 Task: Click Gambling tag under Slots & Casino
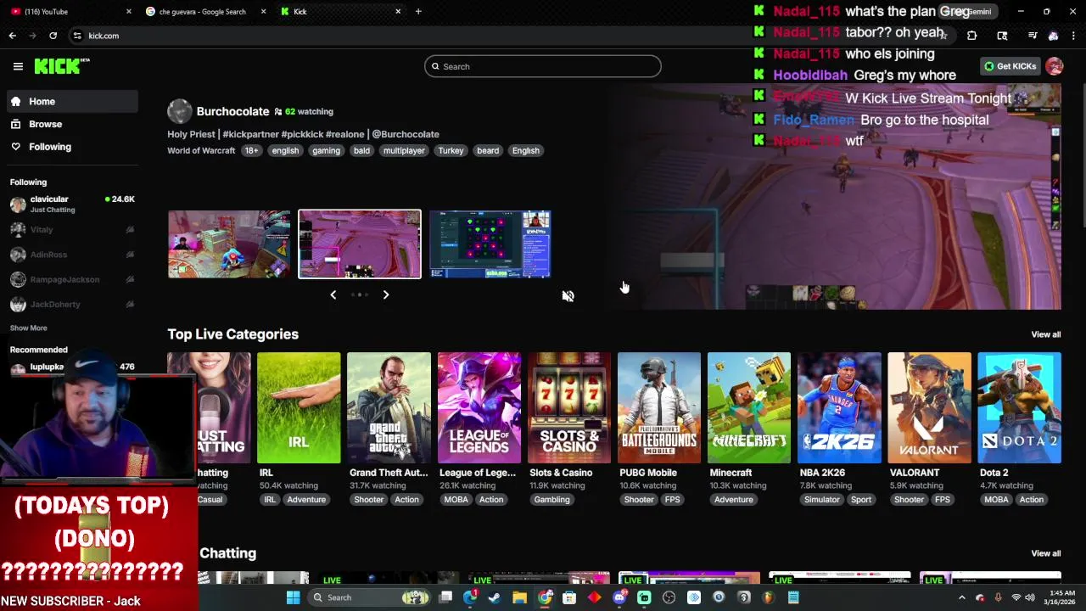(551, 500)
